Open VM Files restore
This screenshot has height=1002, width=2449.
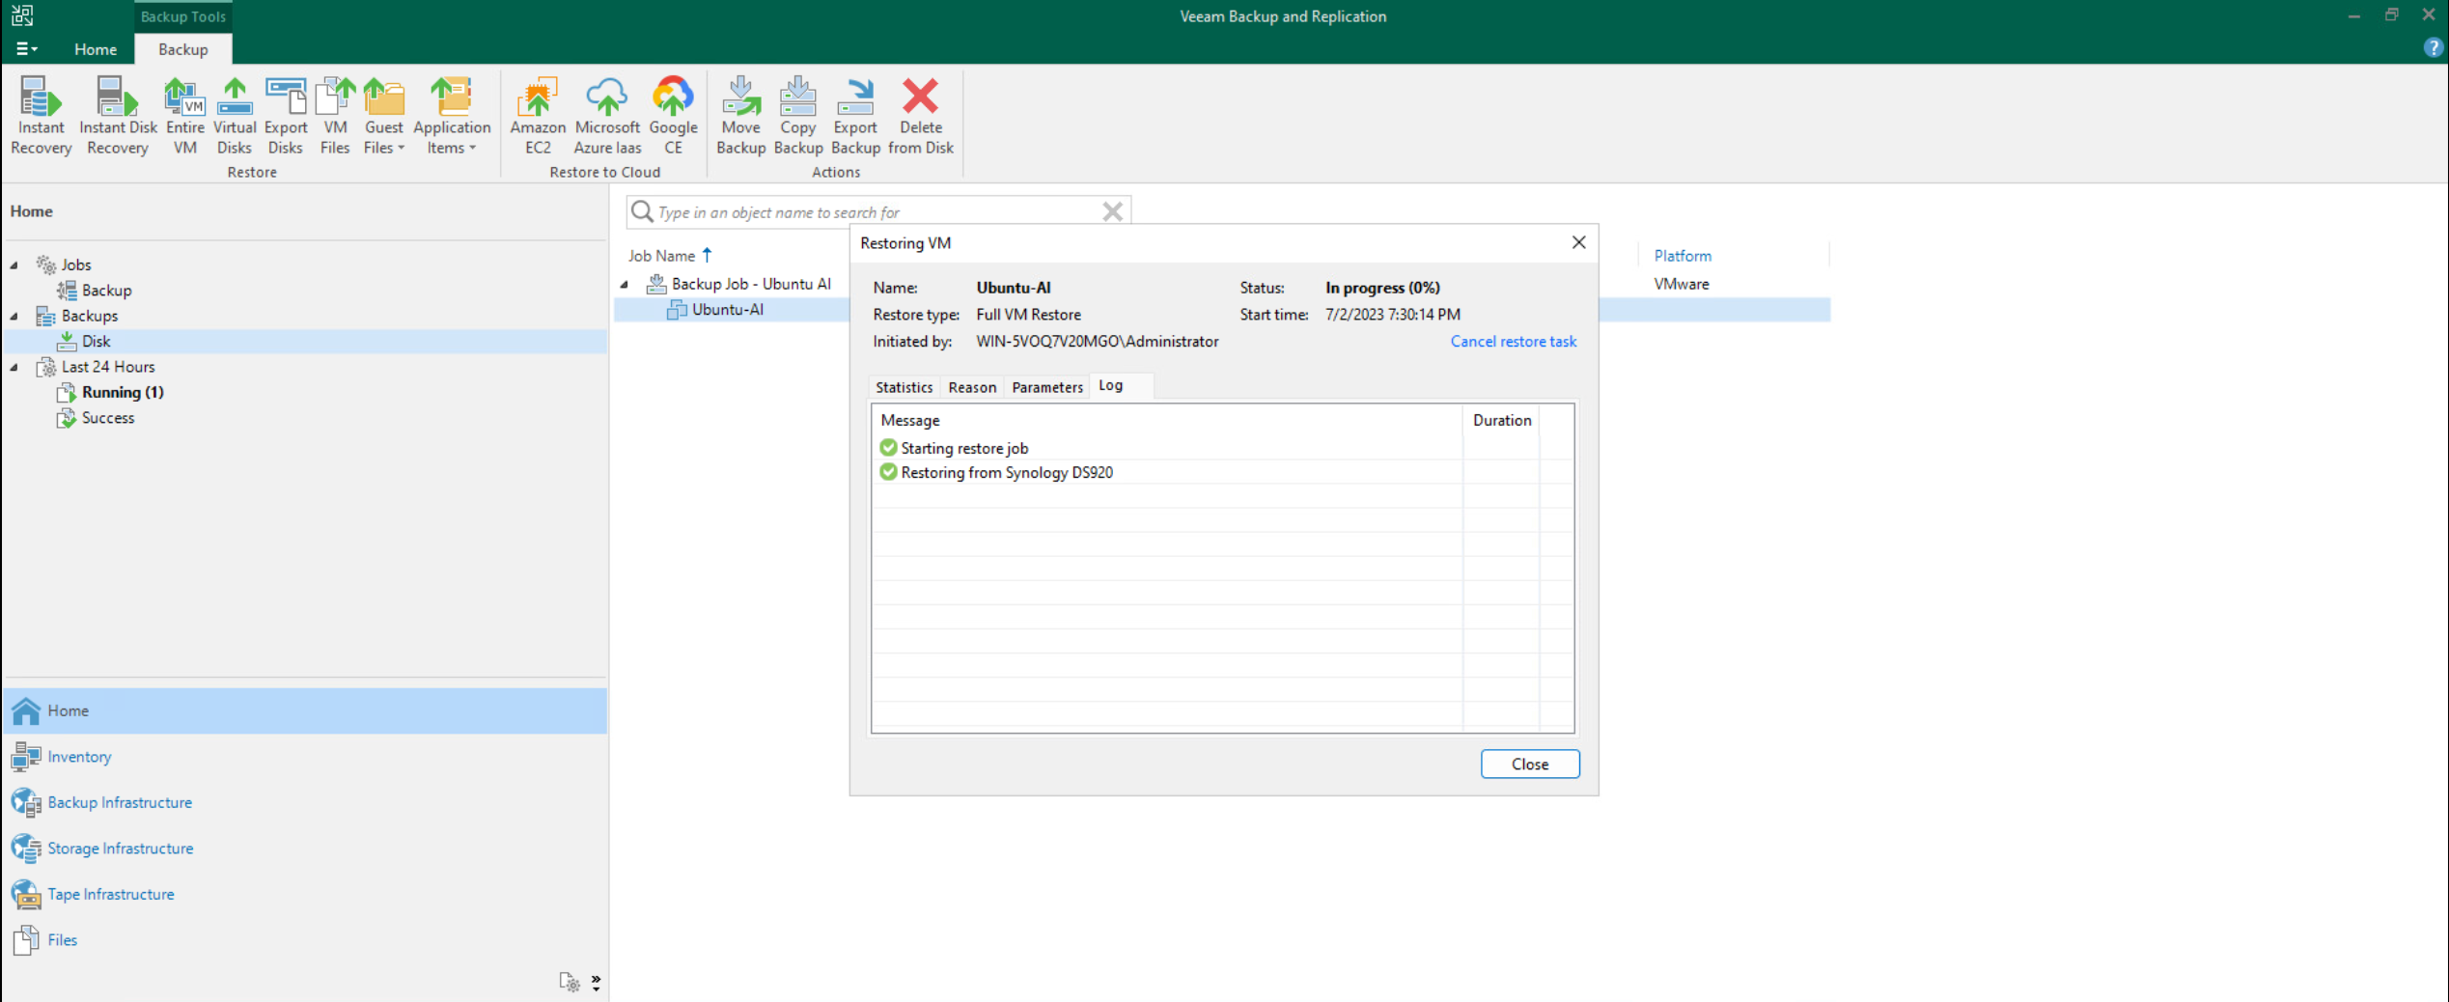click(335, 116)
